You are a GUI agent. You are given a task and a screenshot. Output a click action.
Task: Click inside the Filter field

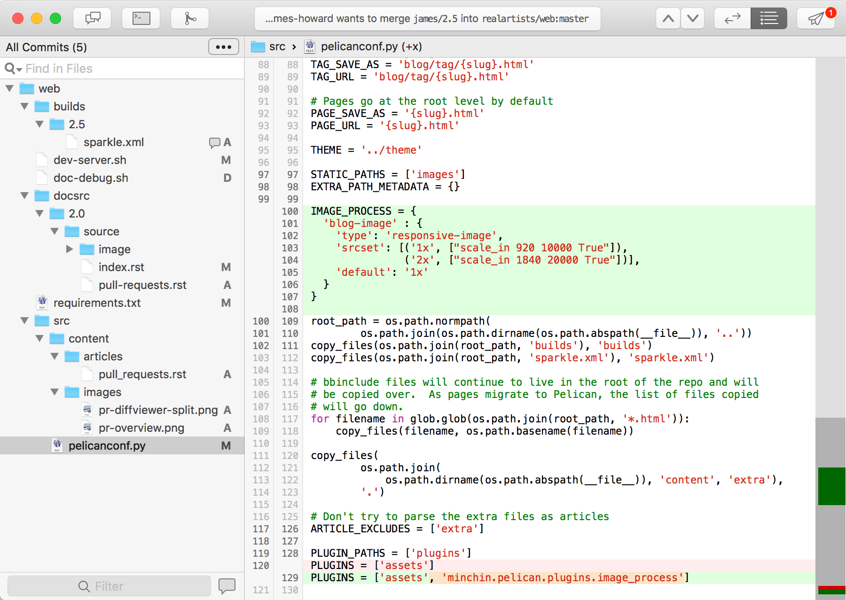pyautogui.click(x=109, y=585)
